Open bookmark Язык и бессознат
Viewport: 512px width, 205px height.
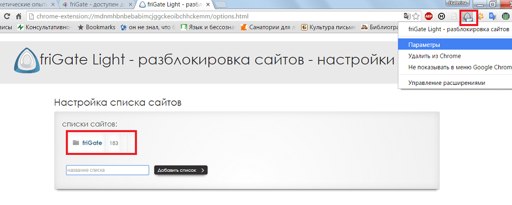208,28
